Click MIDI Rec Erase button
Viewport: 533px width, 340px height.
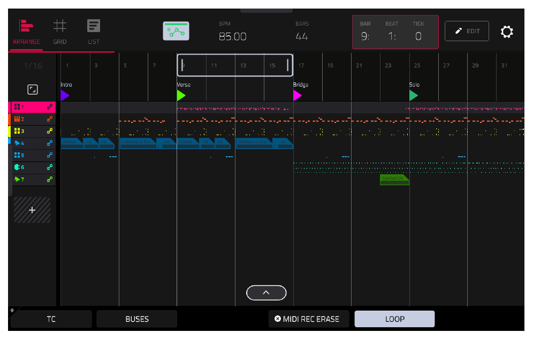point(309,319)
